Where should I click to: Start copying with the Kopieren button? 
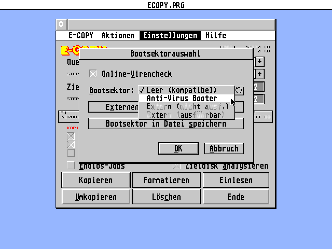[x=96, y=180]
